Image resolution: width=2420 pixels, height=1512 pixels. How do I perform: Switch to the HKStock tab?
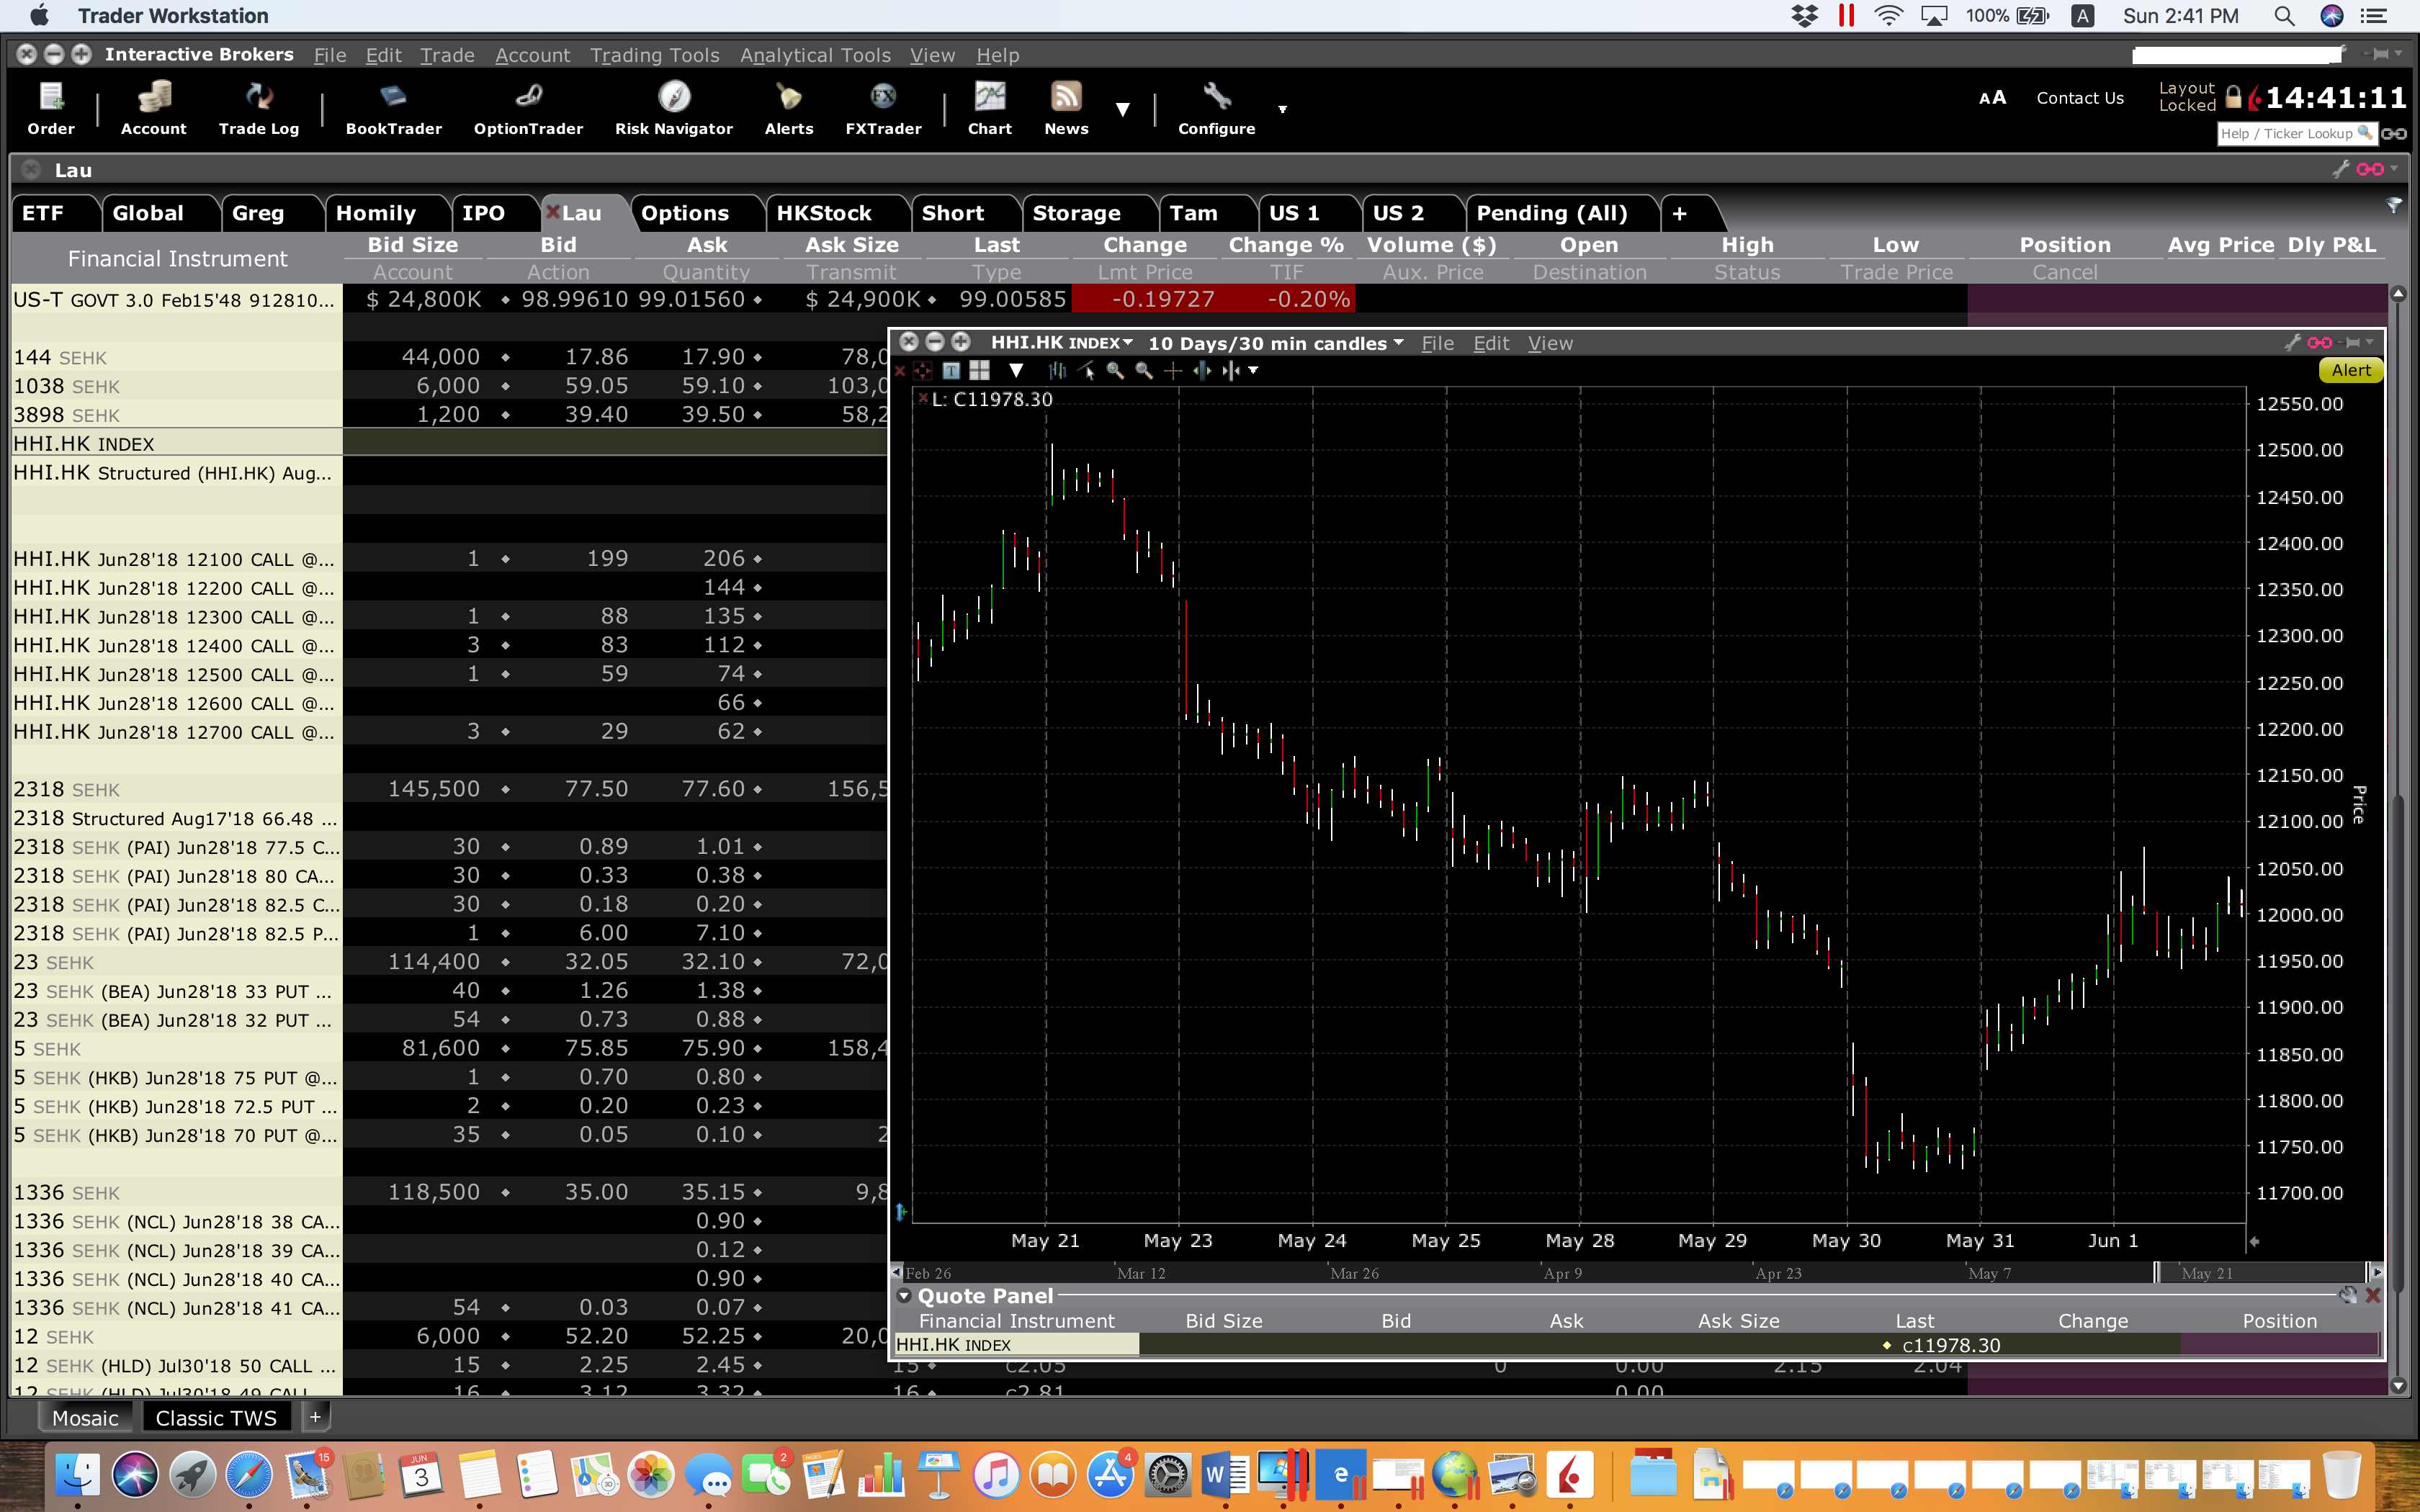tap(824, 213)
